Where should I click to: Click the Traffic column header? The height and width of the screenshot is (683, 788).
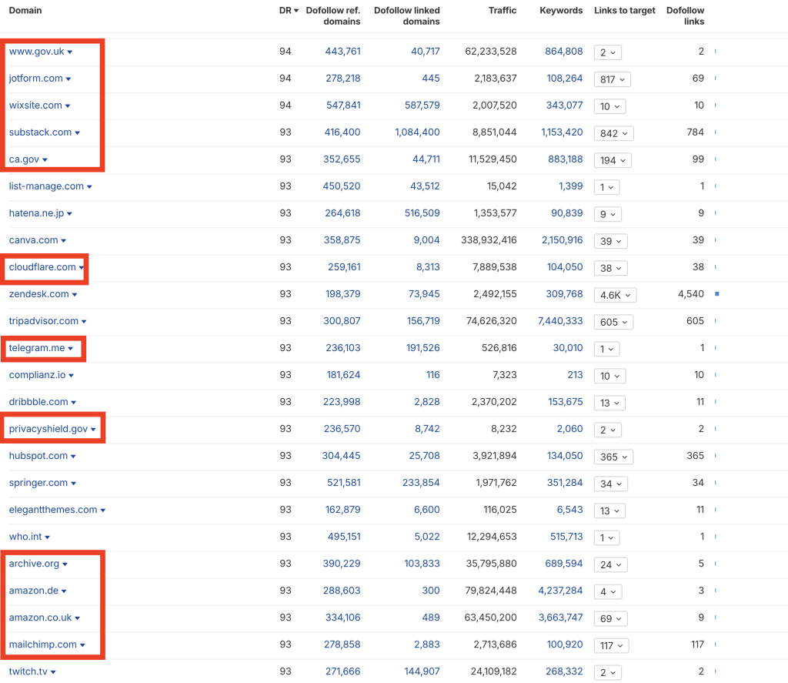(x=503, y=11)
